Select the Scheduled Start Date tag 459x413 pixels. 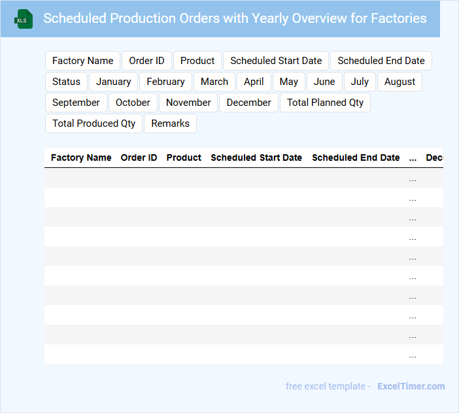click(x=276, y=61)
